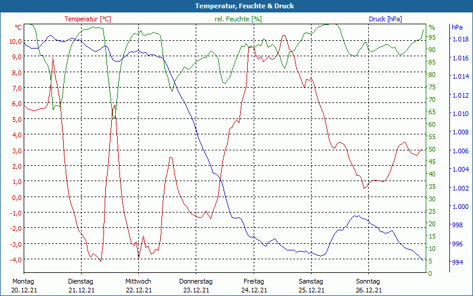Click the '2,0' temperature axis value

tap(17, 166)
